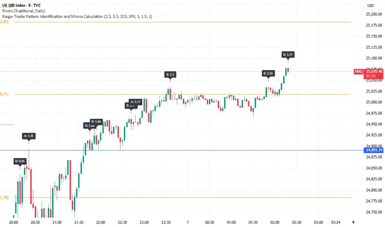
Task: Click the 03:24 time axis label
Action: (337, 222)
